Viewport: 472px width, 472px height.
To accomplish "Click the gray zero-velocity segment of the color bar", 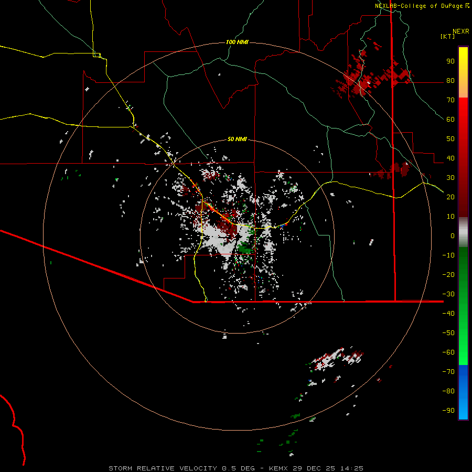I will [463, 232].
